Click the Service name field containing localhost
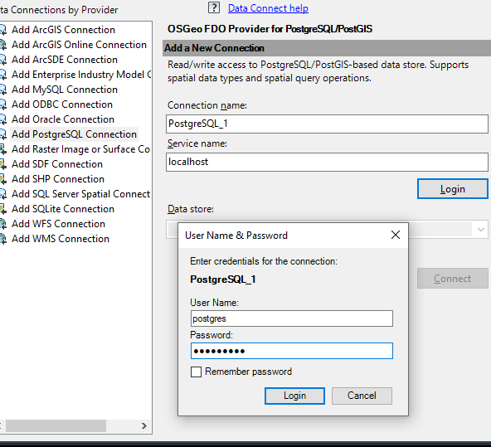491x447 pixels. tap(327, 162)
